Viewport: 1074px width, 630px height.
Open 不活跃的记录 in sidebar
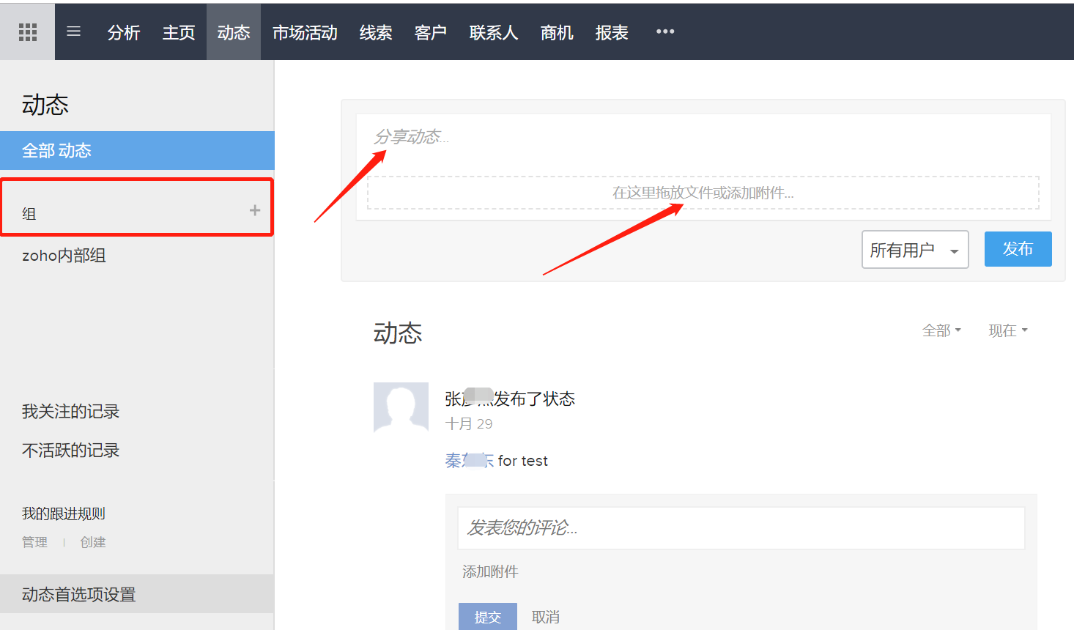[x=70, y=450]
